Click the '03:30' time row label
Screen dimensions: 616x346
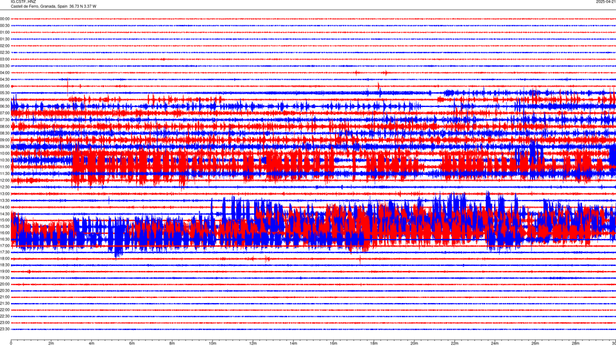(x=4, y=66)
